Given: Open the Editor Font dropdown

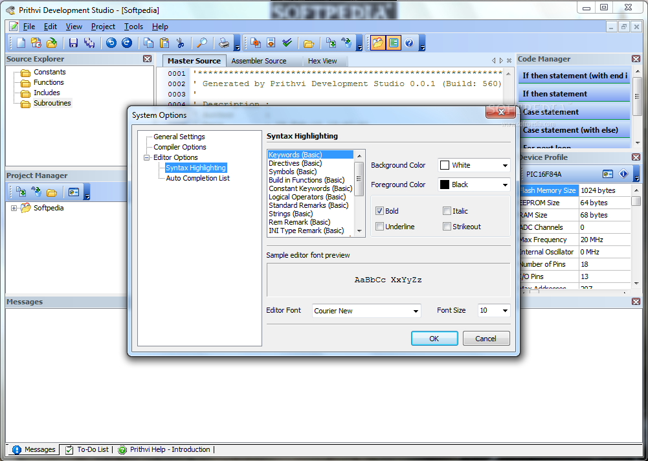Looking at the screenshot, I should tap(416, 311).
